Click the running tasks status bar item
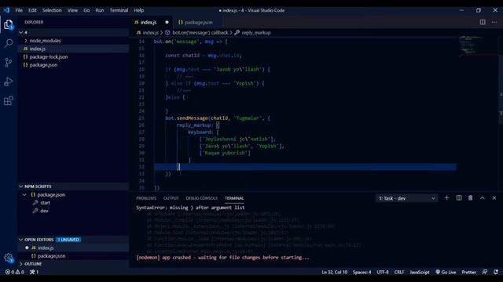 coord(34,272)
